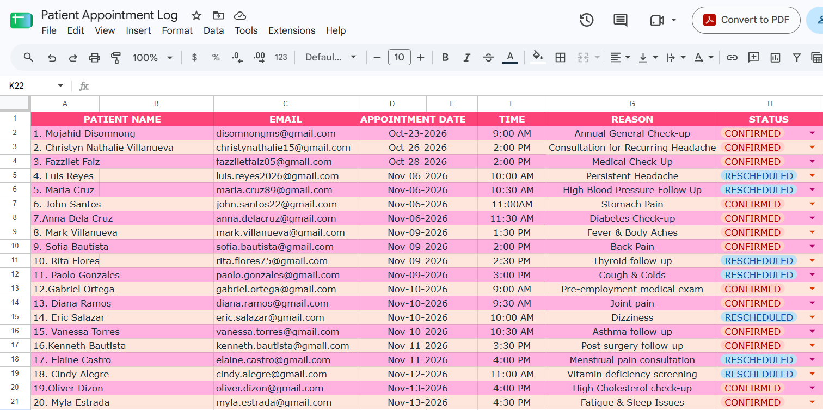Open the Insert menu
This screenshot has height=410, width=823.
138,30
